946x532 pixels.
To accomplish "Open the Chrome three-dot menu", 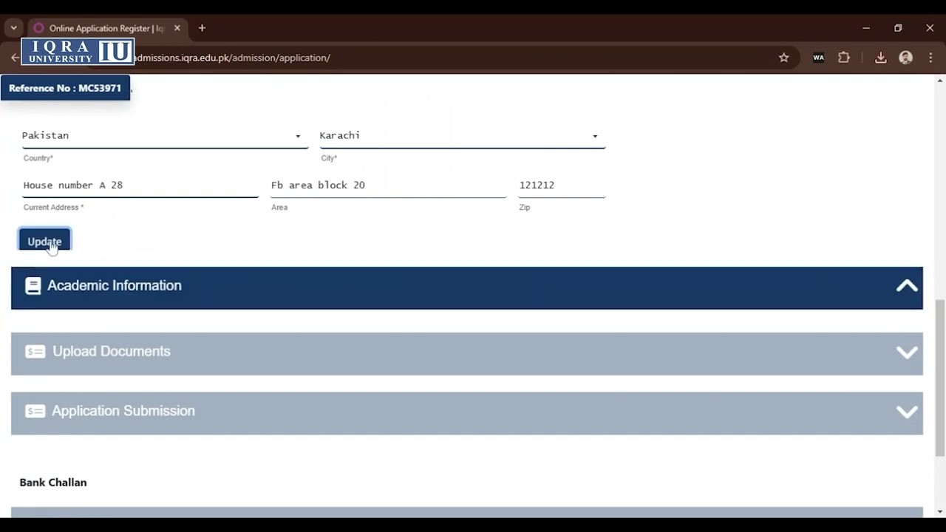I will coord(930,58).
